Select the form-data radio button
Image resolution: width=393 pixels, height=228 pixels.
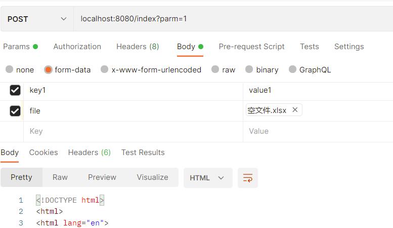pyautogui.click(x=49, y=69)
